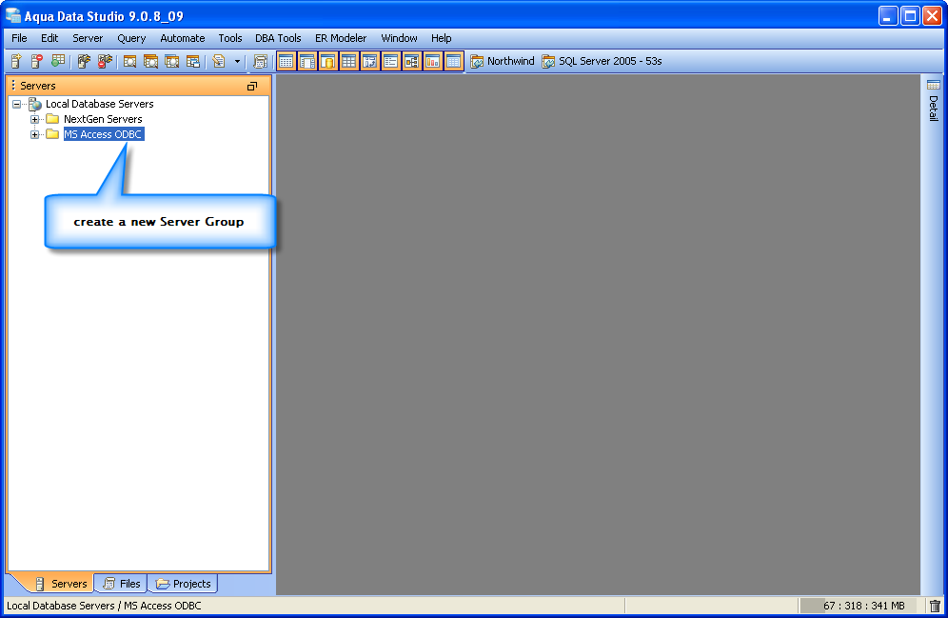The image size is (948, 618).
Task: Open the single-window Query Analyzer magnifier icon
Action: pyautogui.click(x=129, y=61)
